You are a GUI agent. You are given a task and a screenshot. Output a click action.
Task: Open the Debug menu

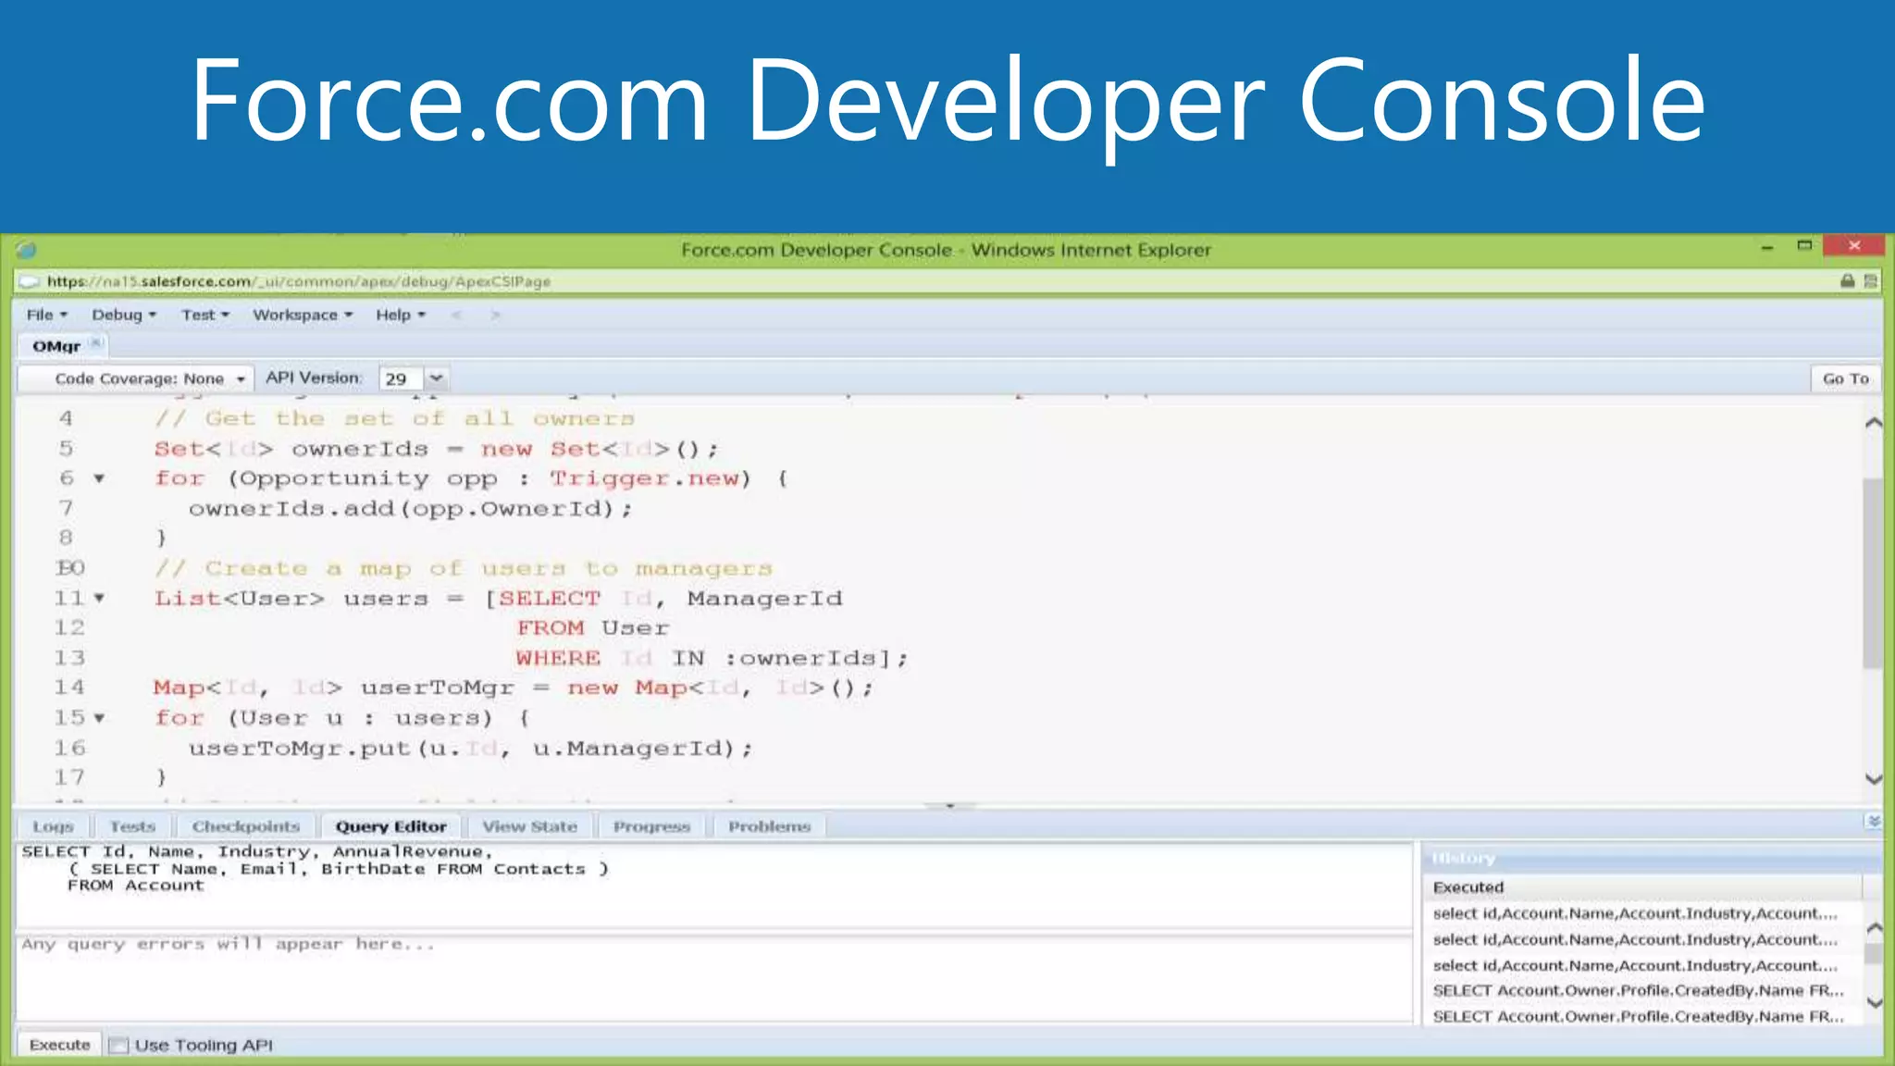click(x=123, y=315)
